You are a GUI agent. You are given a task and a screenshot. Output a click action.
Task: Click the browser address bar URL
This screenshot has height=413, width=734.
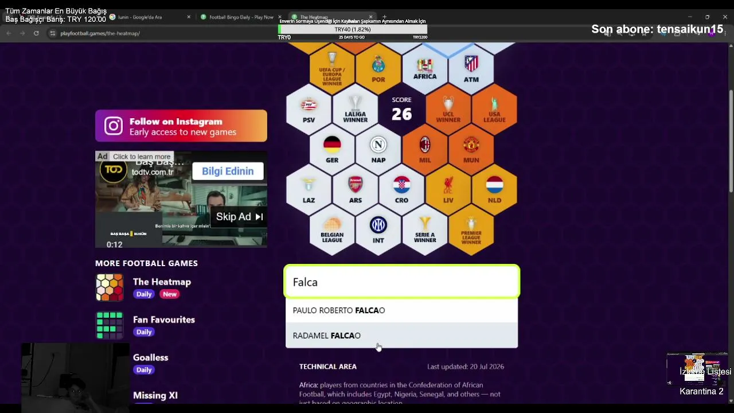pos(100,33)
